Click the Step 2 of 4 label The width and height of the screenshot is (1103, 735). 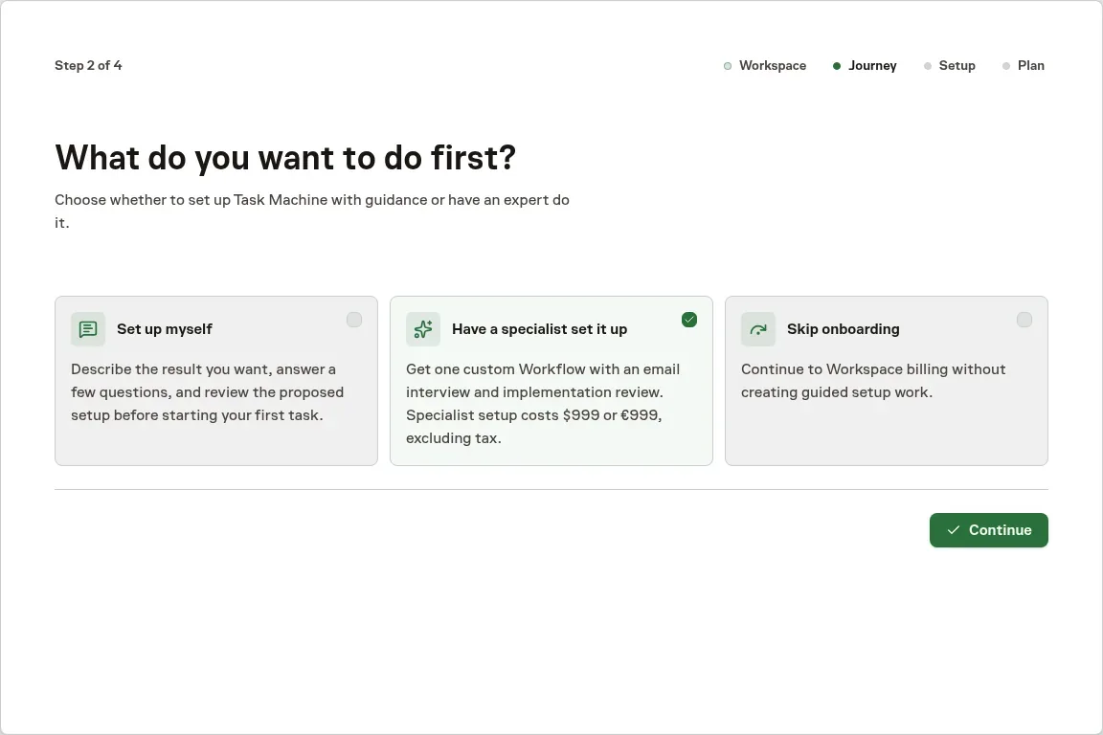(x=88, y=65)
